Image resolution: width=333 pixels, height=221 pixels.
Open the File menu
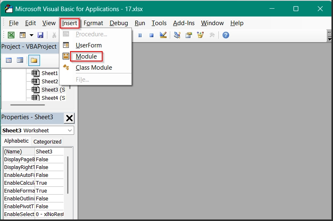coord(14,23)
